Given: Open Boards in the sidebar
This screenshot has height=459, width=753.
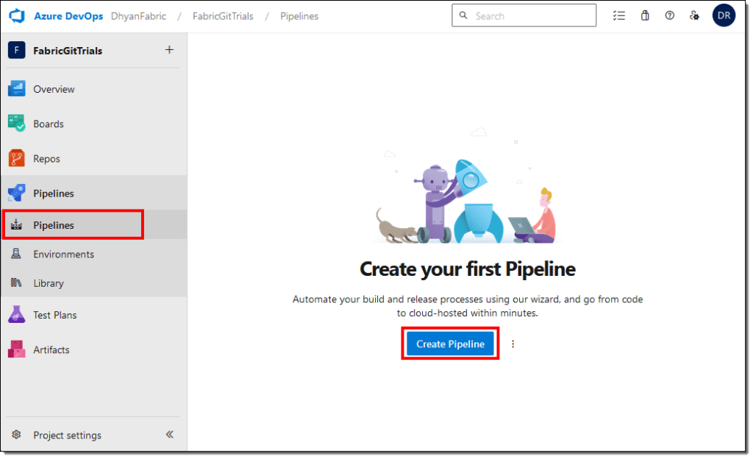Looking at the screenshot, I should pos(48,124).
